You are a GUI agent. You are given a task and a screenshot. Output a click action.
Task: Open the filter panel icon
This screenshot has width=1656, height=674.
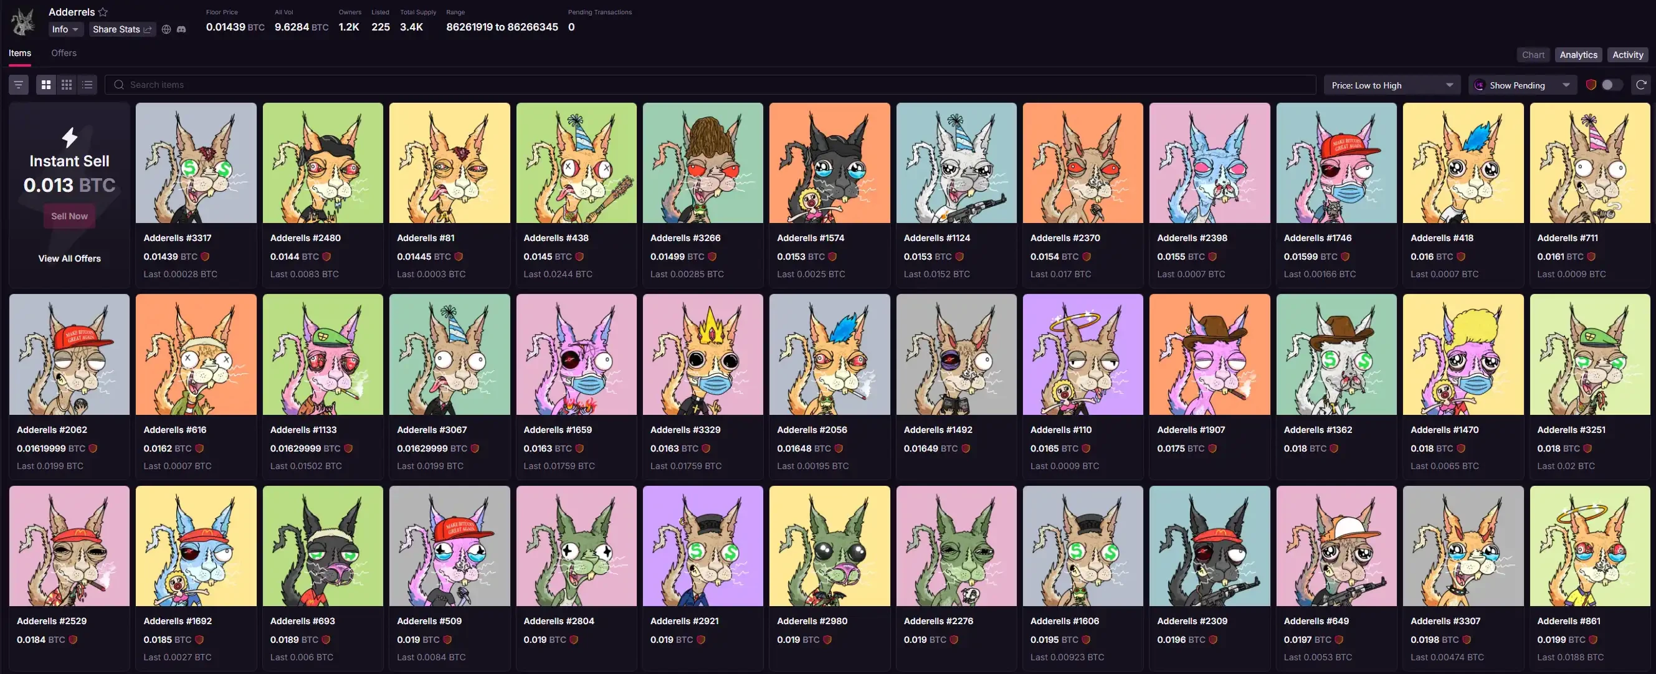coord(19,85)
